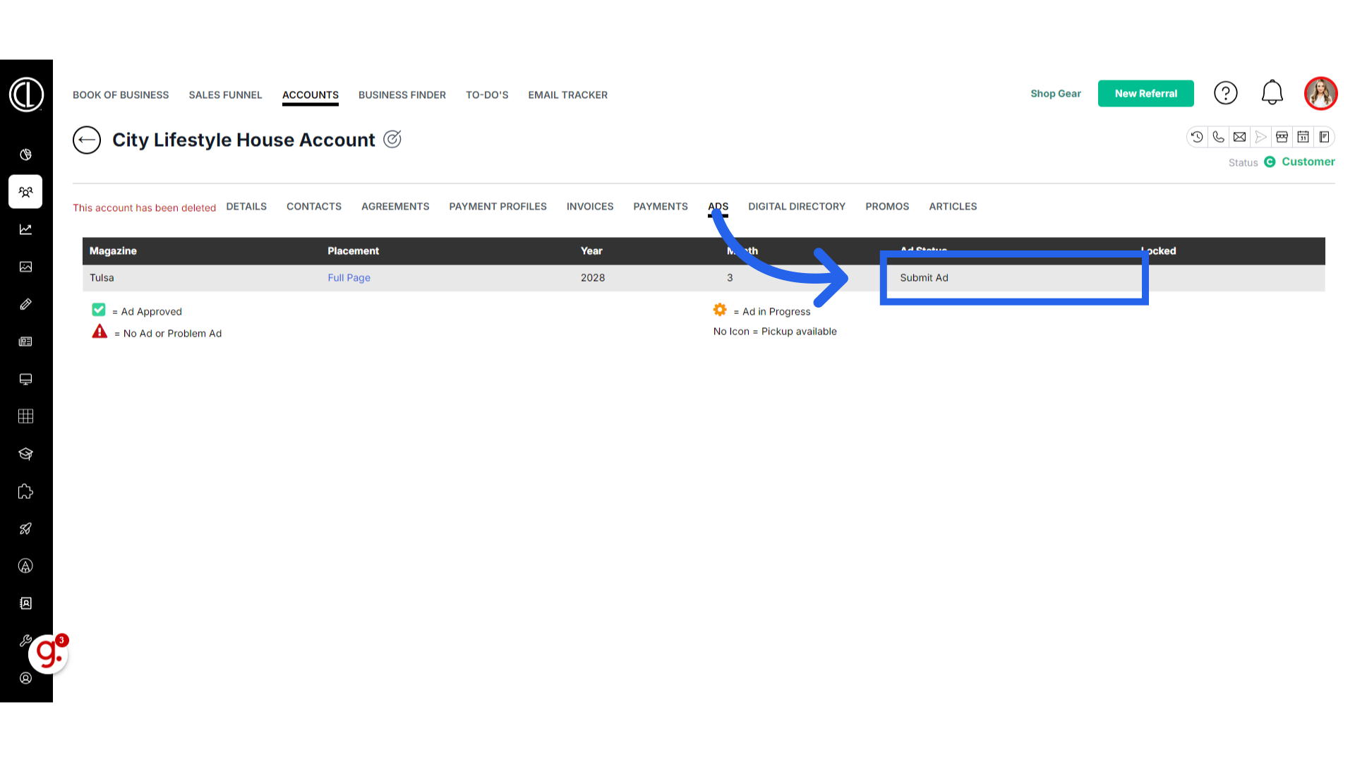1355x762 pixels.
Task: Open the circled letter A sidebar icon
Action: pyautogui.click(x=25, y=566)
